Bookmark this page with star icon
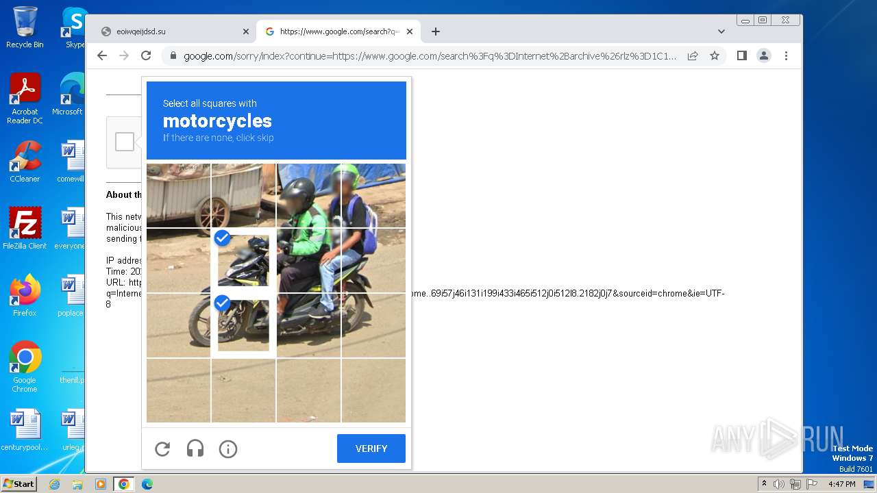 pyautogui.click(x=715, y=56)
